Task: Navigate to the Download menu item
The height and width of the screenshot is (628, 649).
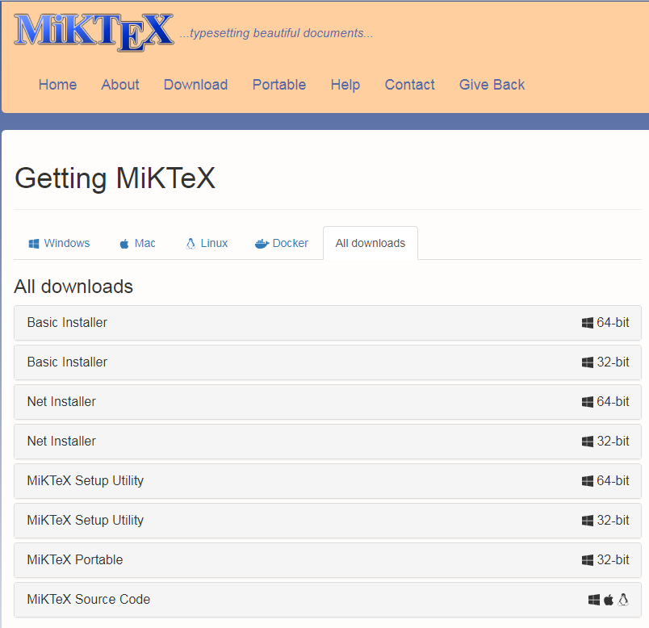Action: tap(195, 85)
